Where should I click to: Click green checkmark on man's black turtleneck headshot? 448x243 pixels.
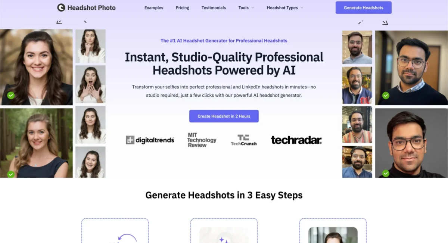tap(386, 173)
